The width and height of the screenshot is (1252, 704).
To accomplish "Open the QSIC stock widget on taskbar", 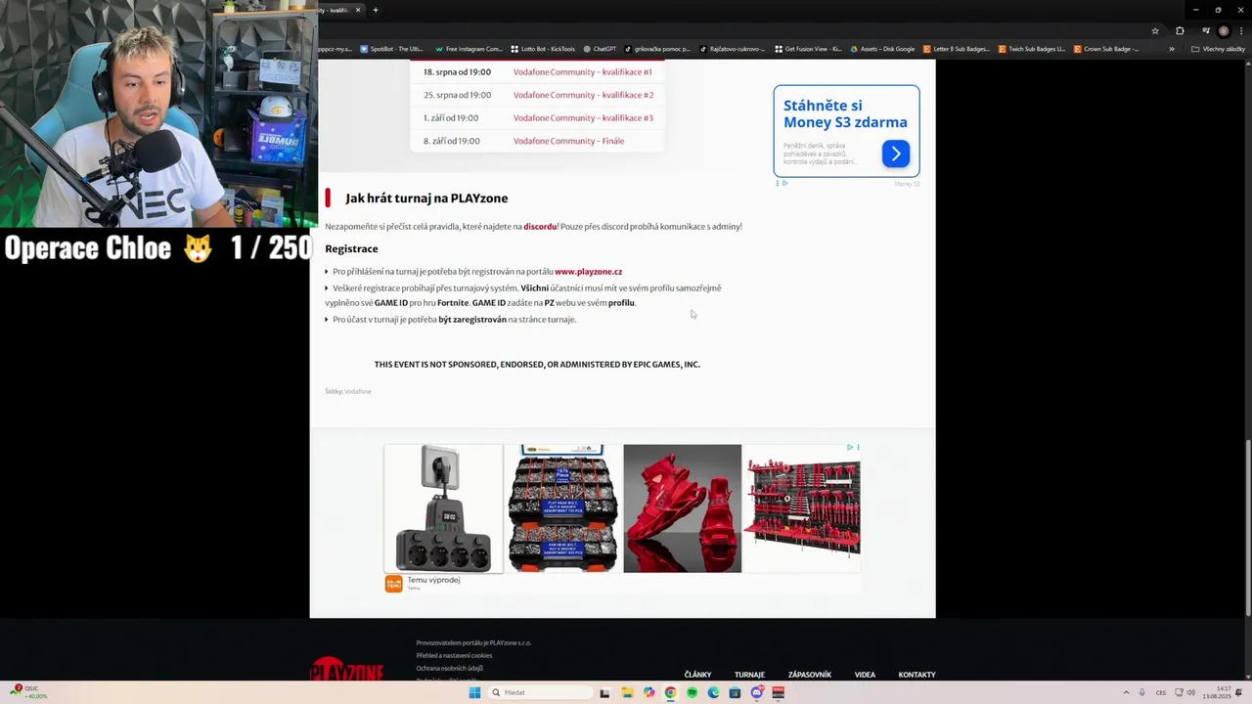I will coord(27,691).
